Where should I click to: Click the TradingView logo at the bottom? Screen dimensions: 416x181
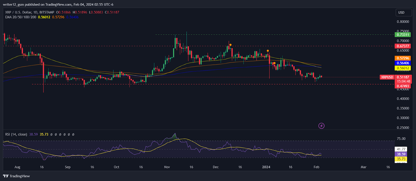click(x=16, y=176)
